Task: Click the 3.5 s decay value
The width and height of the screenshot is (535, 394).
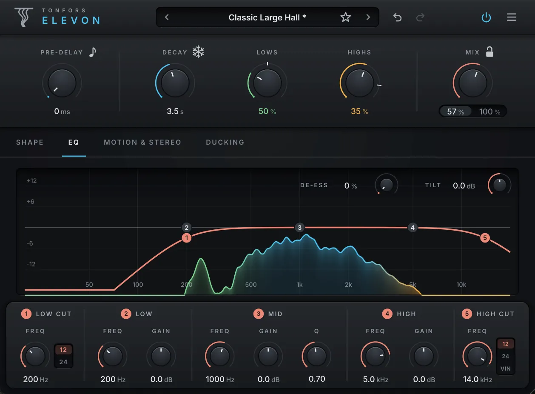Action: 175,111
